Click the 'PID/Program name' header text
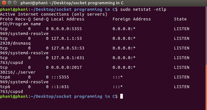This screenshot has width=207, height=110. [20, 24]
